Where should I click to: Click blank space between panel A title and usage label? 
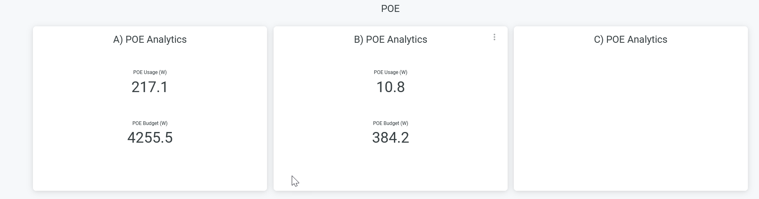(150, 57)
